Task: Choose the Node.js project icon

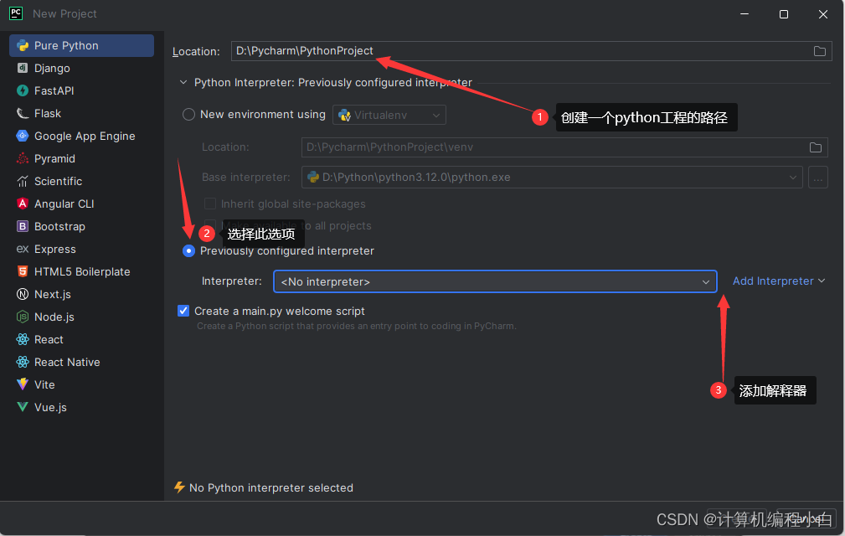Action: 22,317
